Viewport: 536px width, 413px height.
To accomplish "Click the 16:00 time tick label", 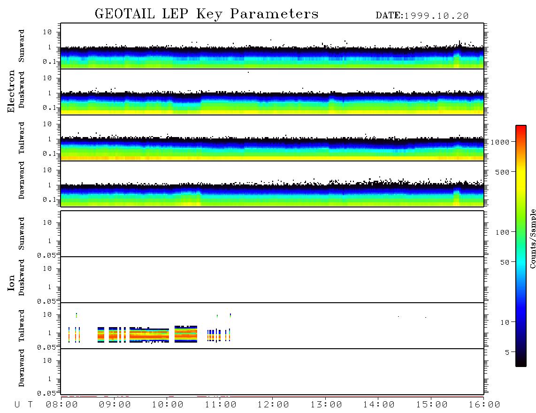I will pyautogui.click(x=484, y=405).
